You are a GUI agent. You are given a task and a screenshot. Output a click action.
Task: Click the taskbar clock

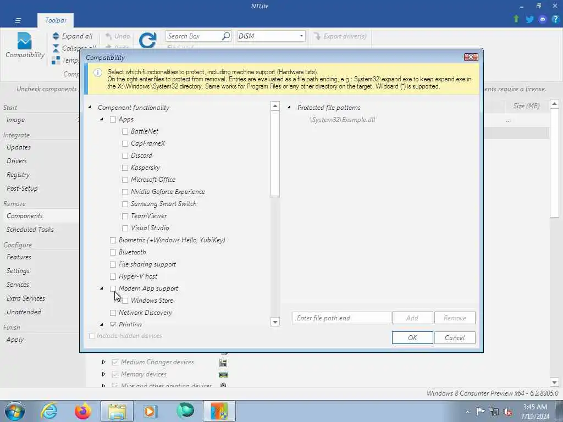(535, 412)
